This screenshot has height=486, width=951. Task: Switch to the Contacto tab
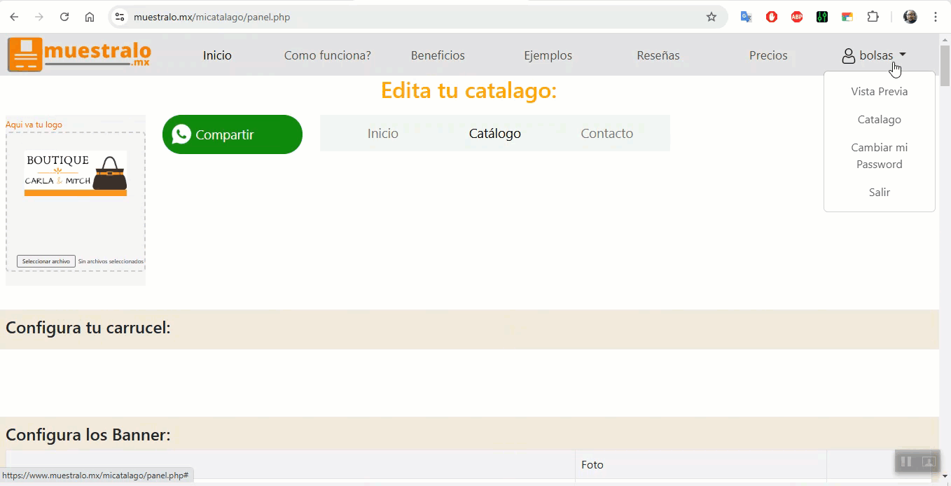pyautogui.click(x=606, y=134)
